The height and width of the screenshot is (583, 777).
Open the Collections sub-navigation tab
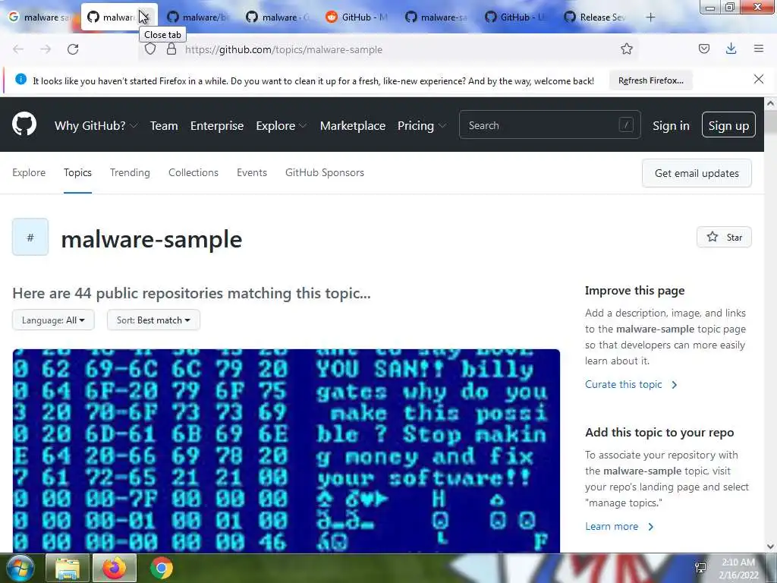(193, 172)
